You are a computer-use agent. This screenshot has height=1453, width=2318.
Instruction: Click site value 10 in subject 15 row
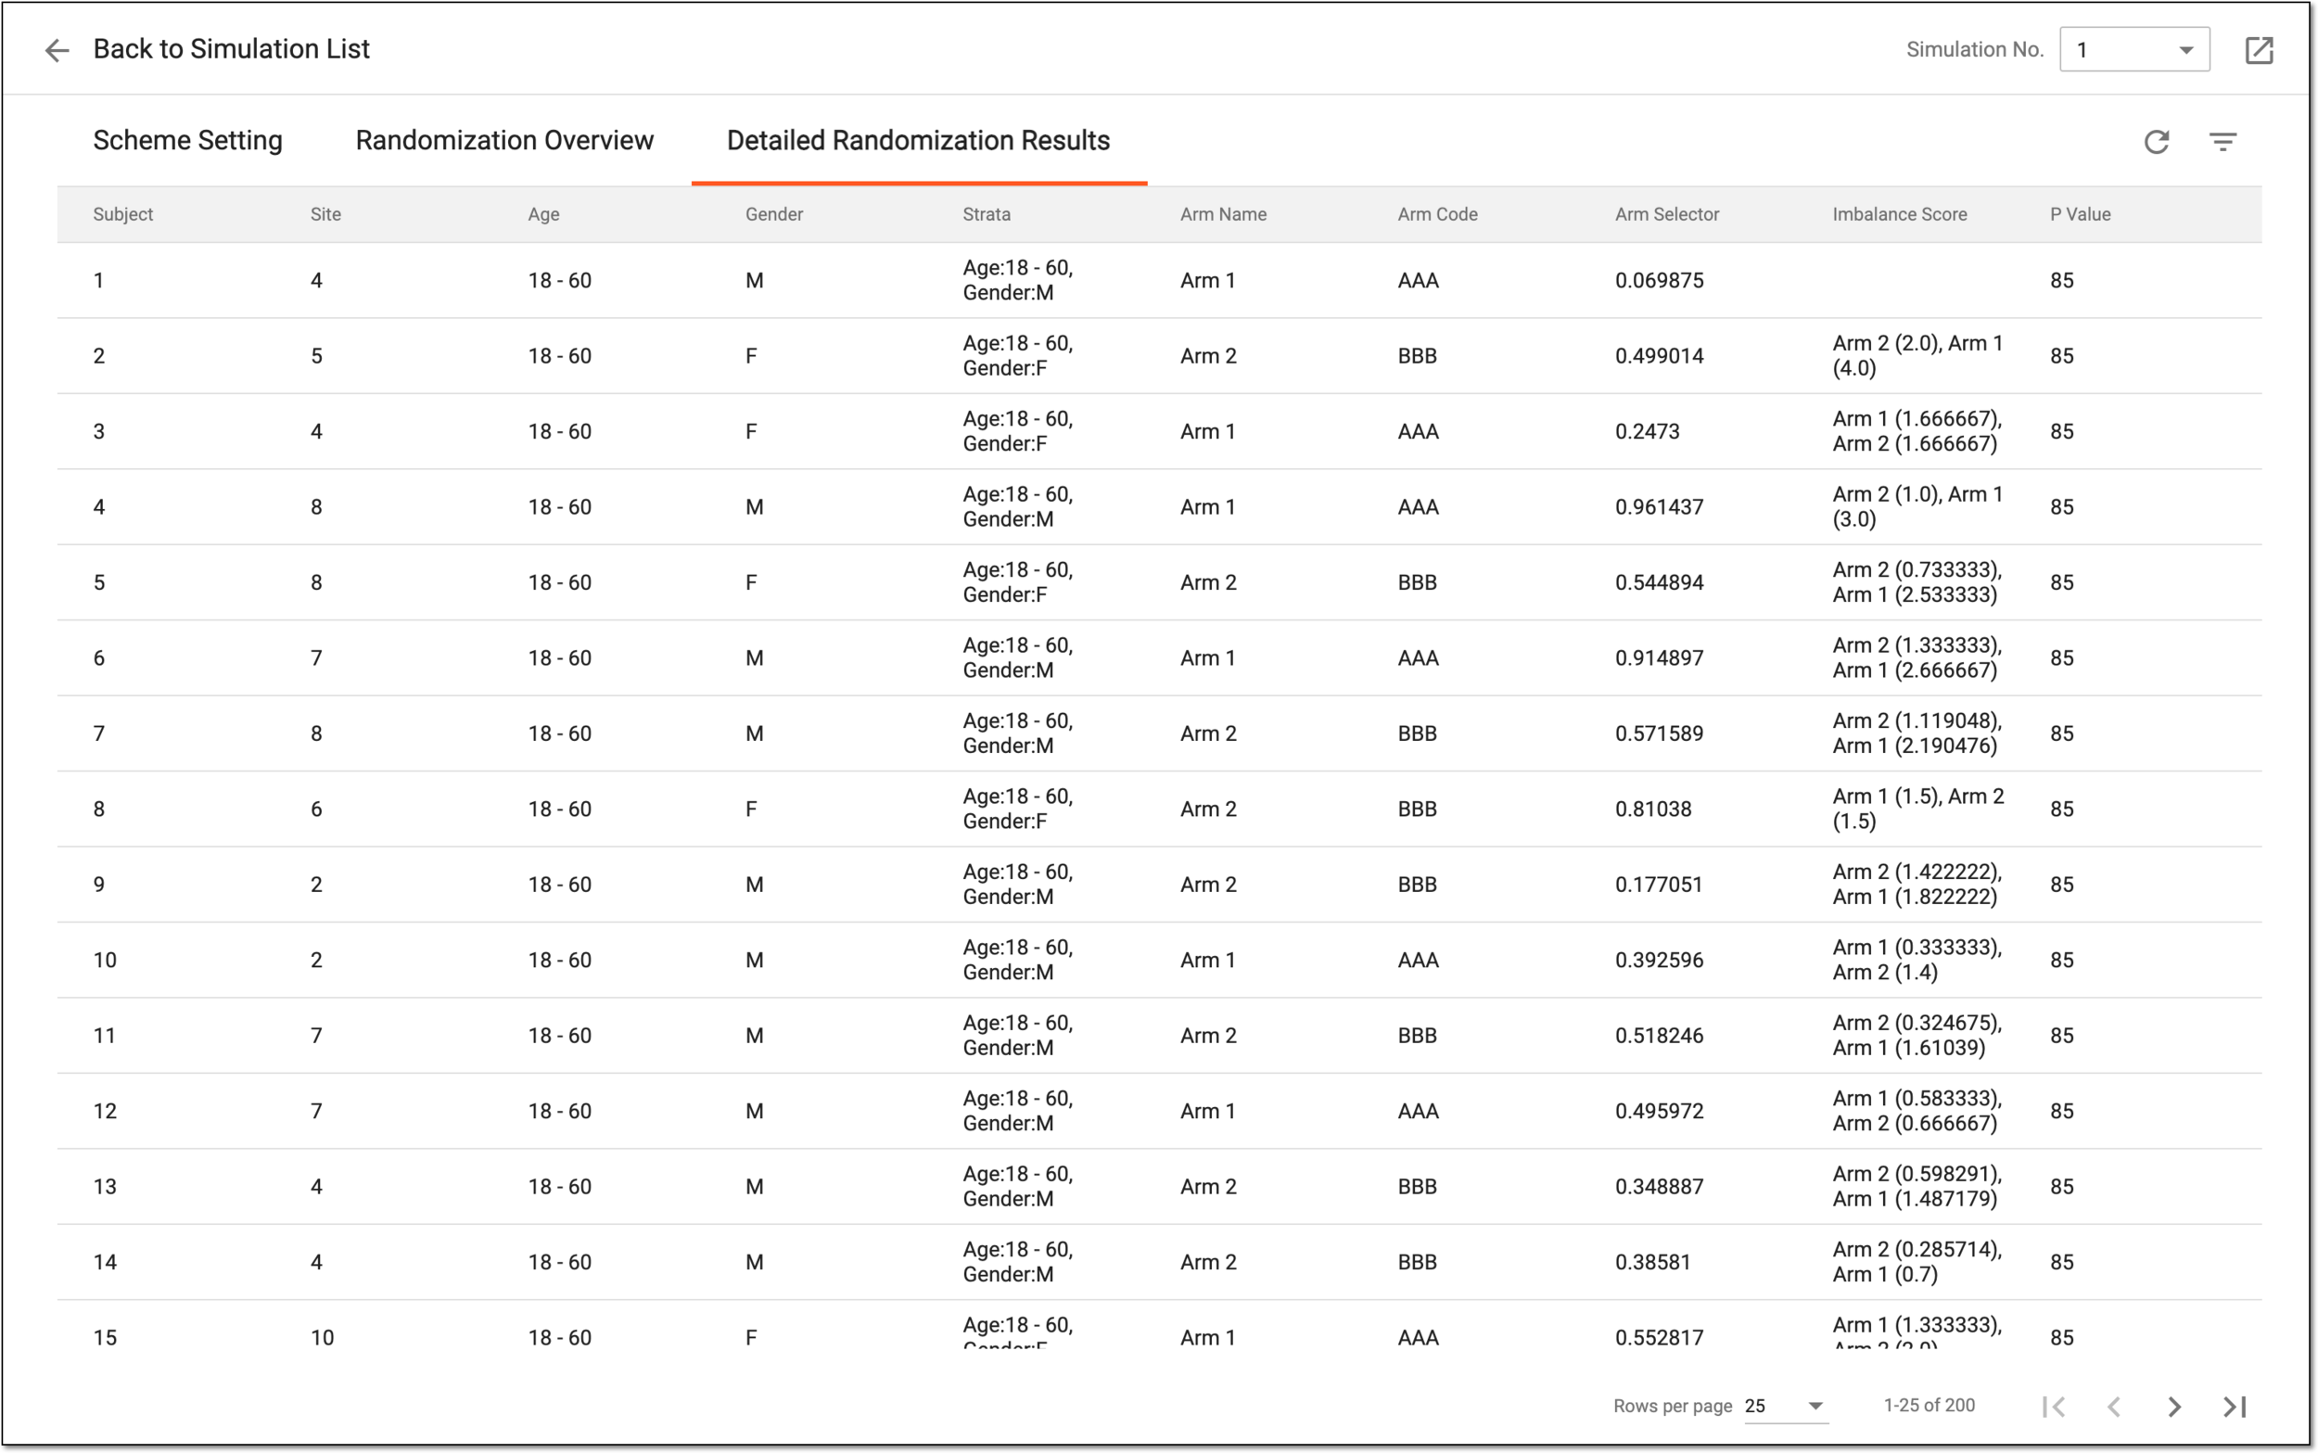click(x=322, y=1338)
